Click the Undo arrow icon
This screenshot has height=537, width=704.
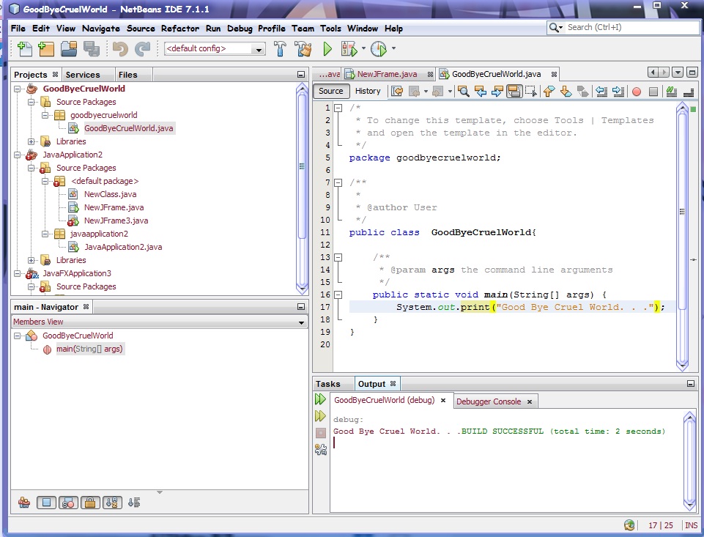point(120,48)
